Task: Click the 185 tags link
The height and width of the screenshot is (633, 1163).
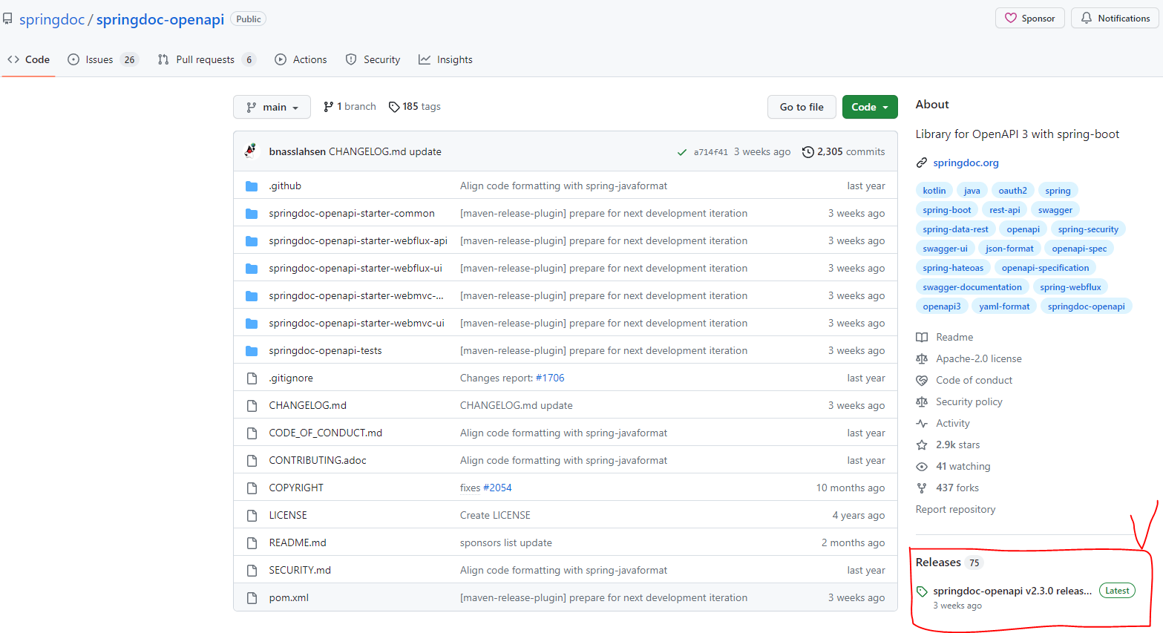Action: click(x=415, y=107)
